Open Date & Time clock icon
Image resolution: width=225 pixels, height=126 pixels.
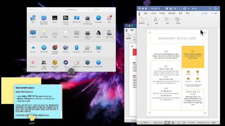77,62
